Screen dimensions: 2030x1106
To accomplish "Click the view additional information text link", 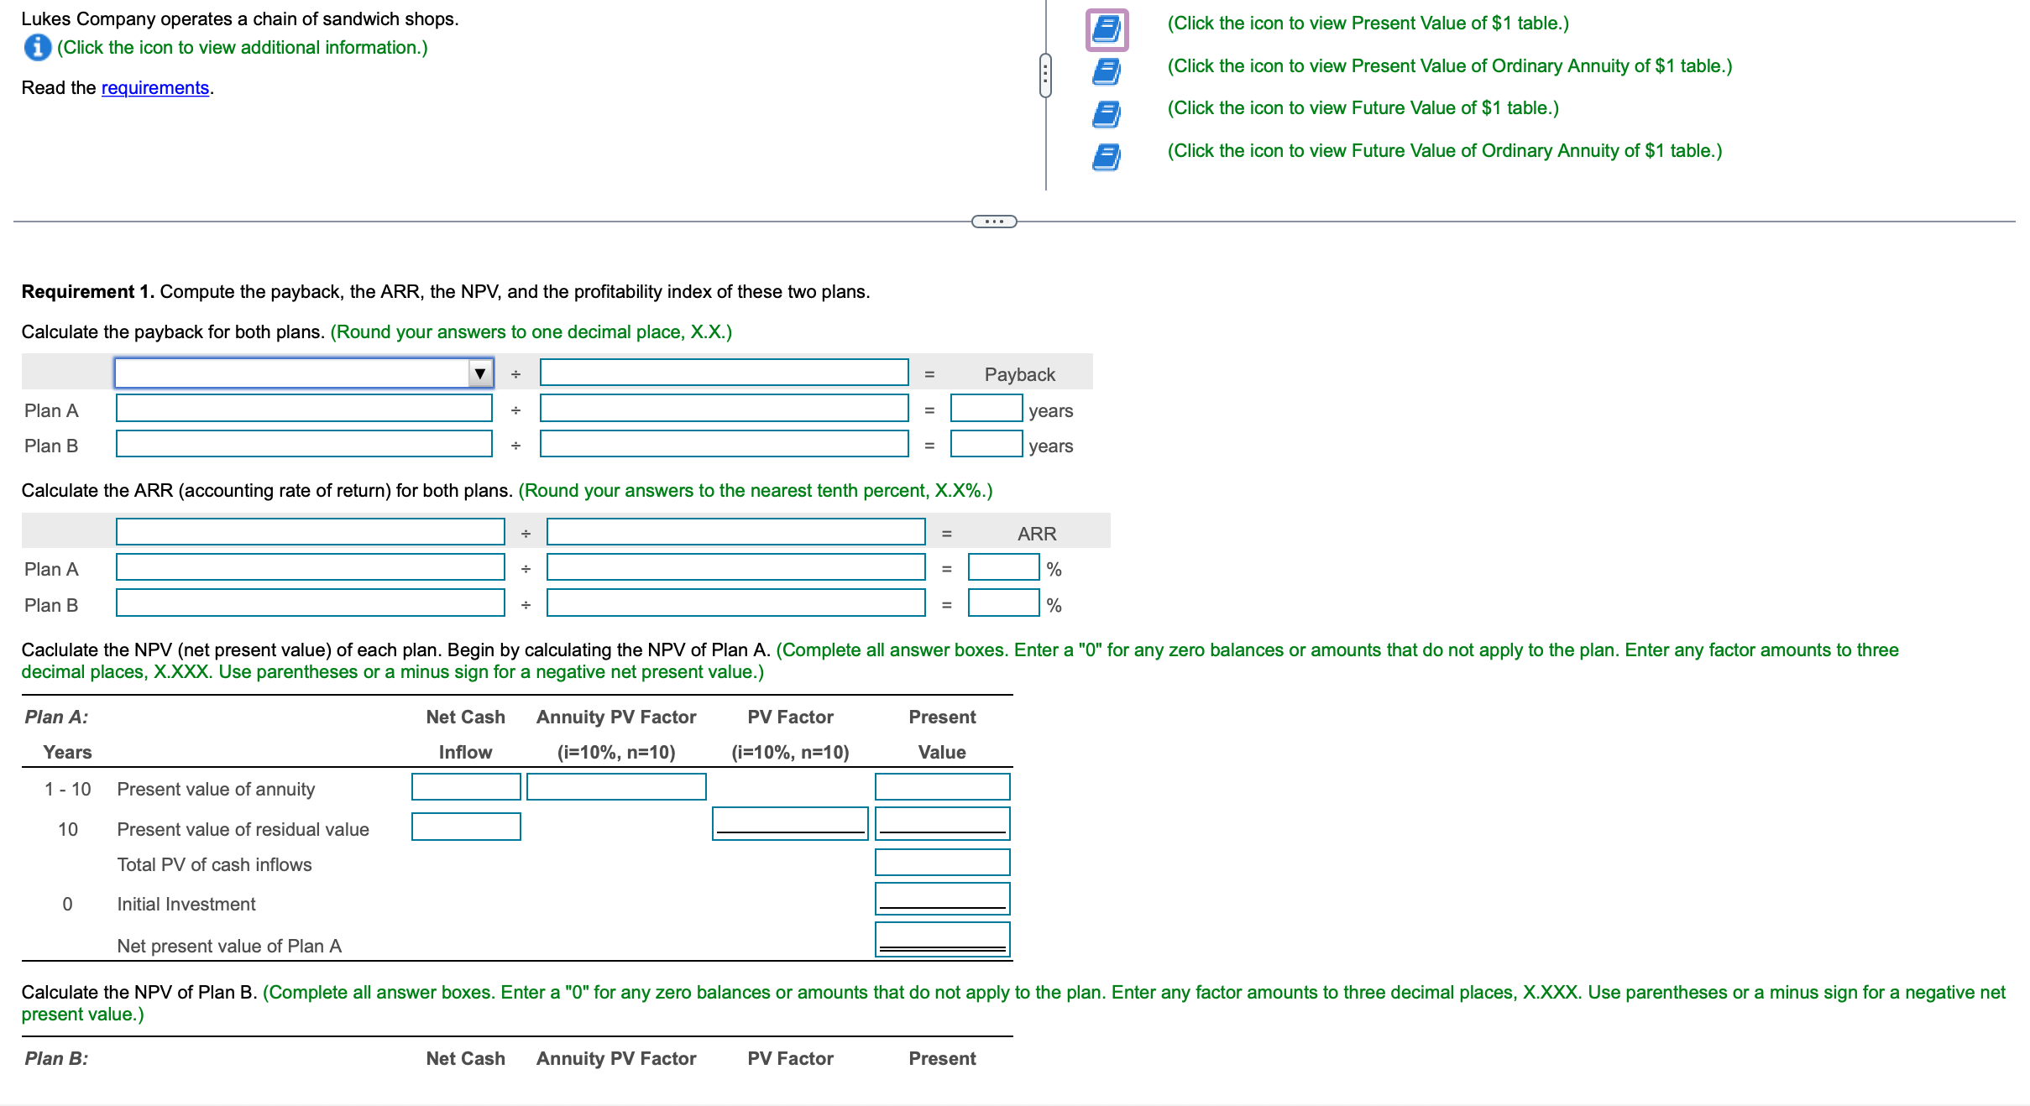I will (242, 48).
